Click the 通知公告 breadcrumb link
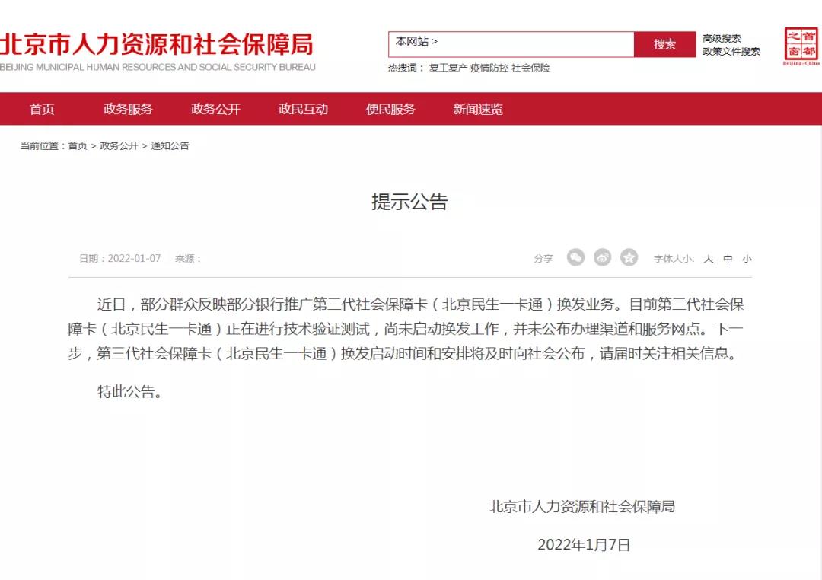Viewport: 822px width, 580px height. [170, 146]
